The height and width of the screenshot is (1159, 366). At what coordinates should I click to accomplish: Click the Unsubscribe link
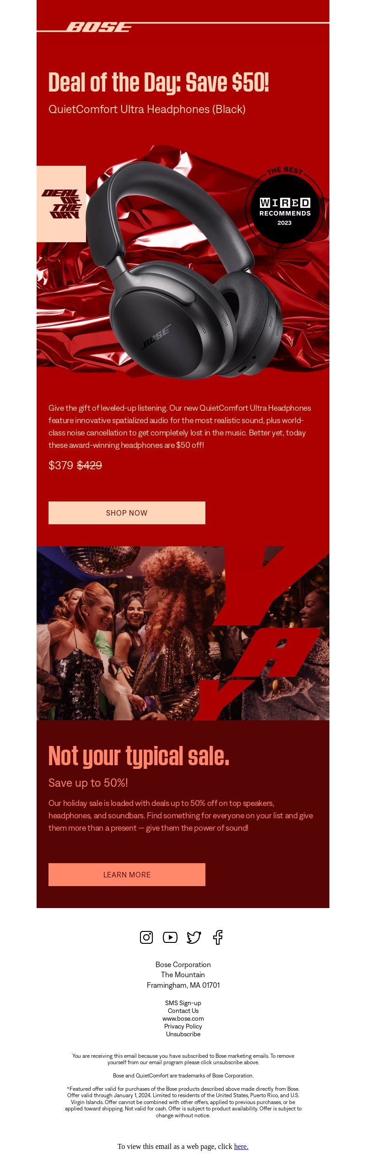point(183,1034)
